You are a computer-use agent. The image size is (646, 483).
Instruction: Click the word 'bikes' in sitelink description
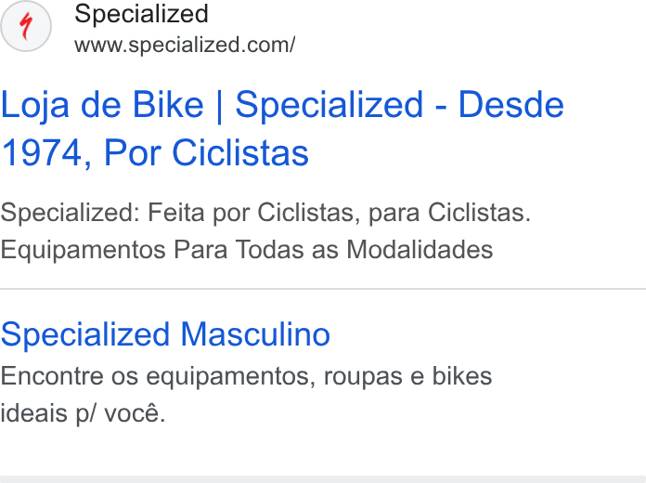pos(462,376)
